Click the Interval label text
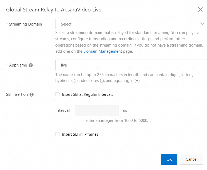Image resolution: width=207 pixels, height=170 pixels. [x=62, y=110]
